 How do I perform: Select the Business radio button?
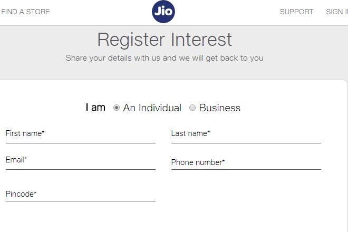pos(192,108)
